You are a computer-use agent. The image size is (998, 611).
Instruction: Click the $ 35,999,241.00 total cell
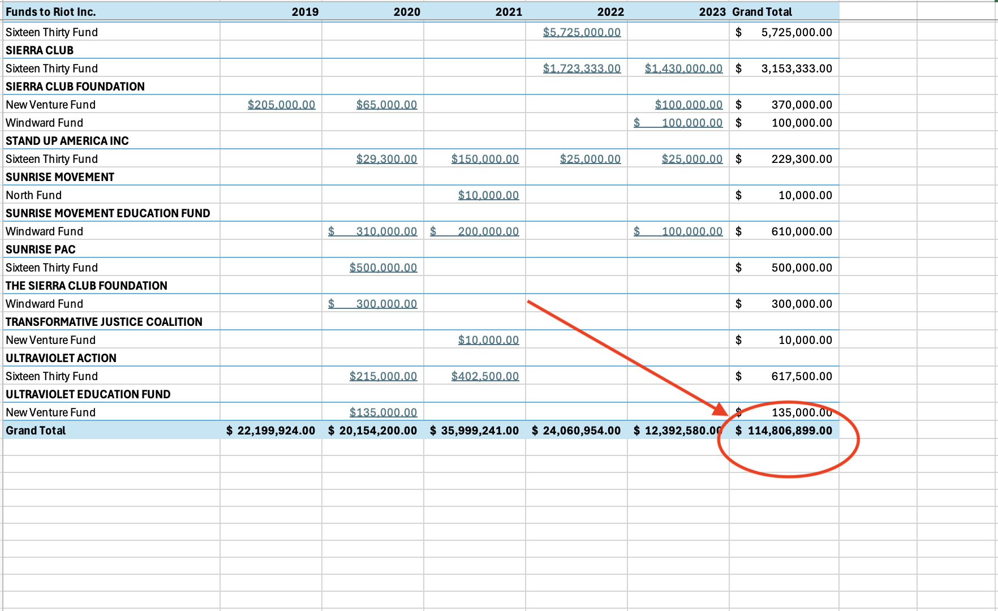pyautogui.click(x=475, y=431)
